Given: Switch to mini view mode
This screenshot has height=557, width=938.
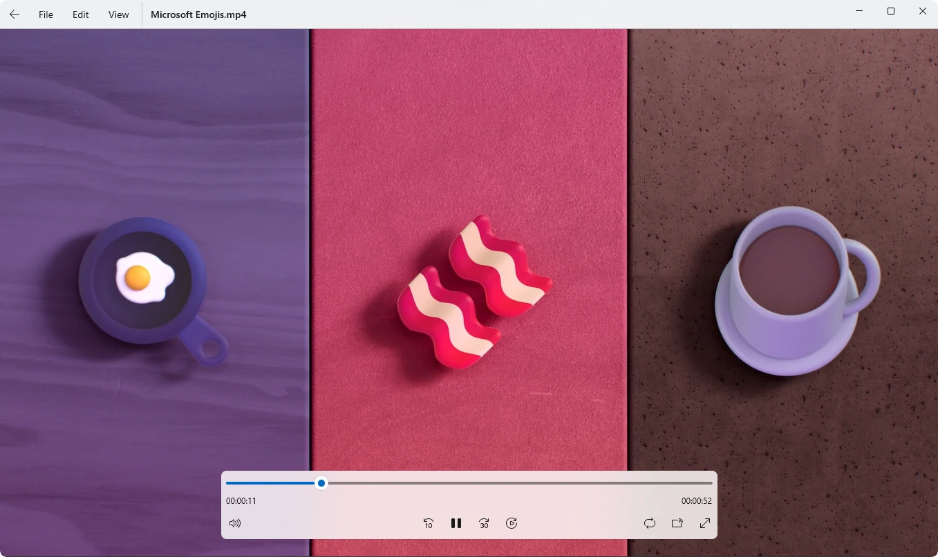Looking at the screenshot, I should coord(677,523).
